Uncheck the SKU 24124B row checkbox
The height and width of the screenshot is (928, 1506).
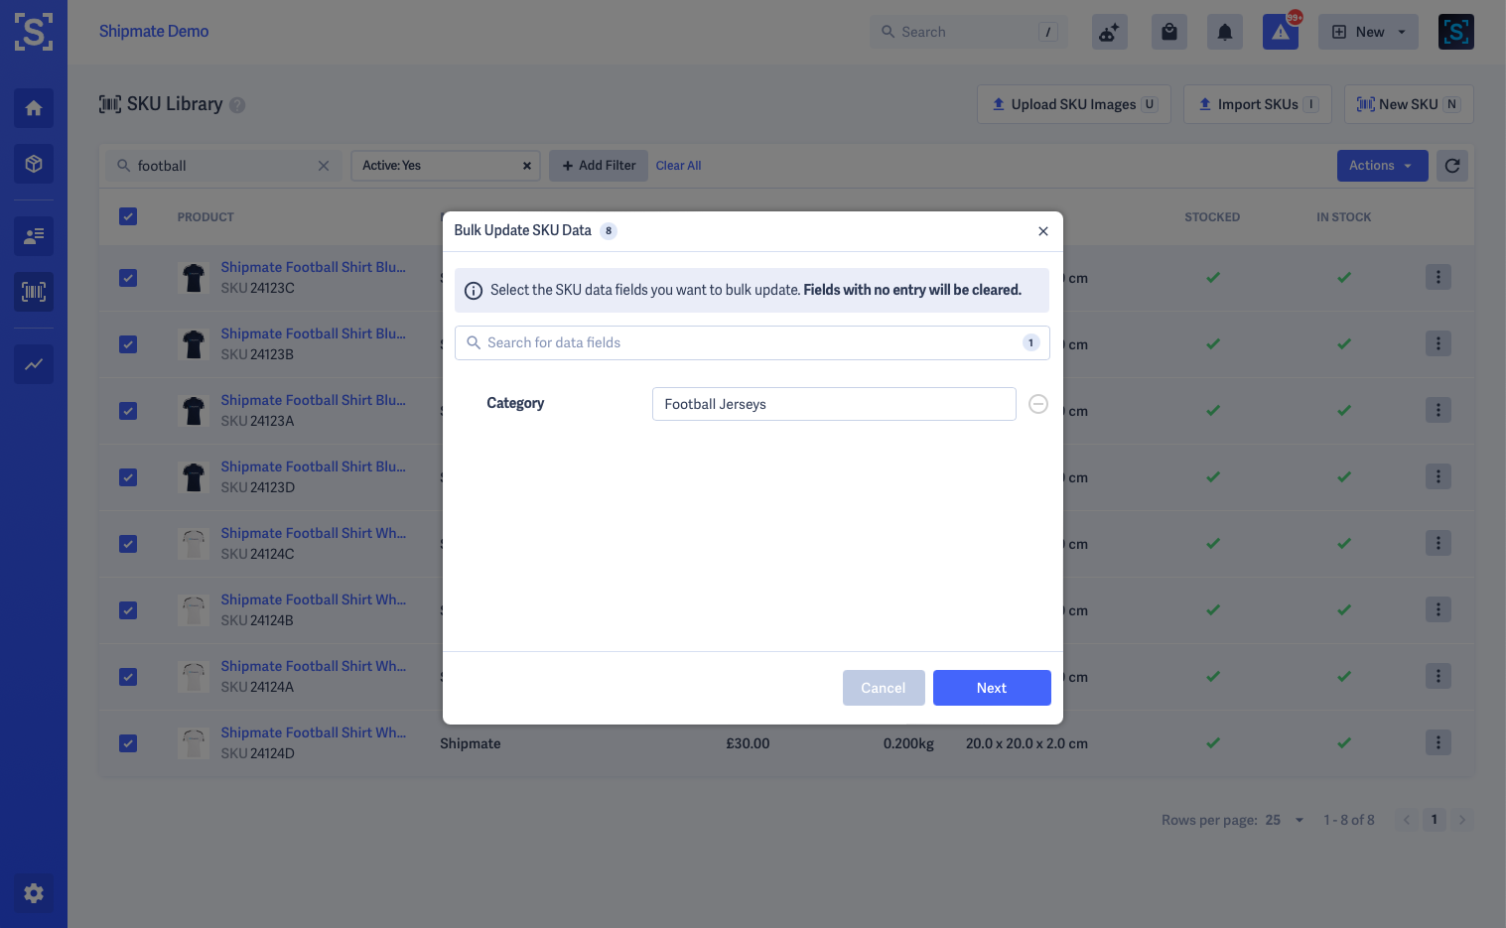(x=128, y=610)
